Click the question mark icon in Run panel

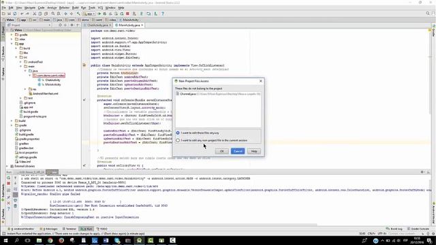9,209
